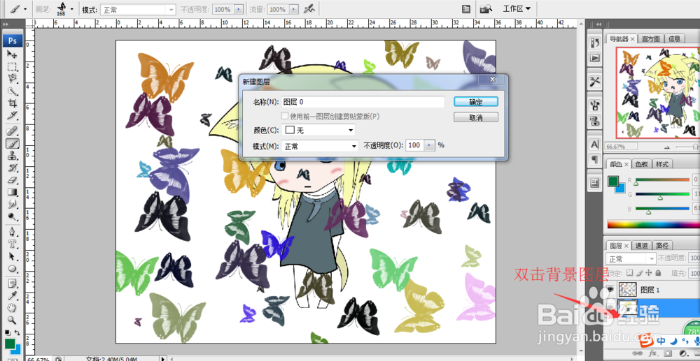Switch to the 色板 tab
The width and height of the screenshot is (700, 361).
(642, 164)
